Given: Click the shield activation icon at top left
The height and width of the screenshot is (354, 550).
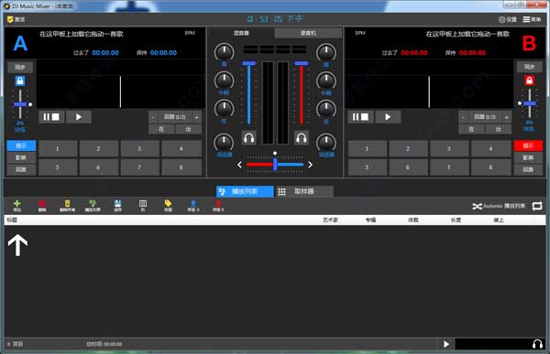Looking at the screenshot, I should pos(16,19).
